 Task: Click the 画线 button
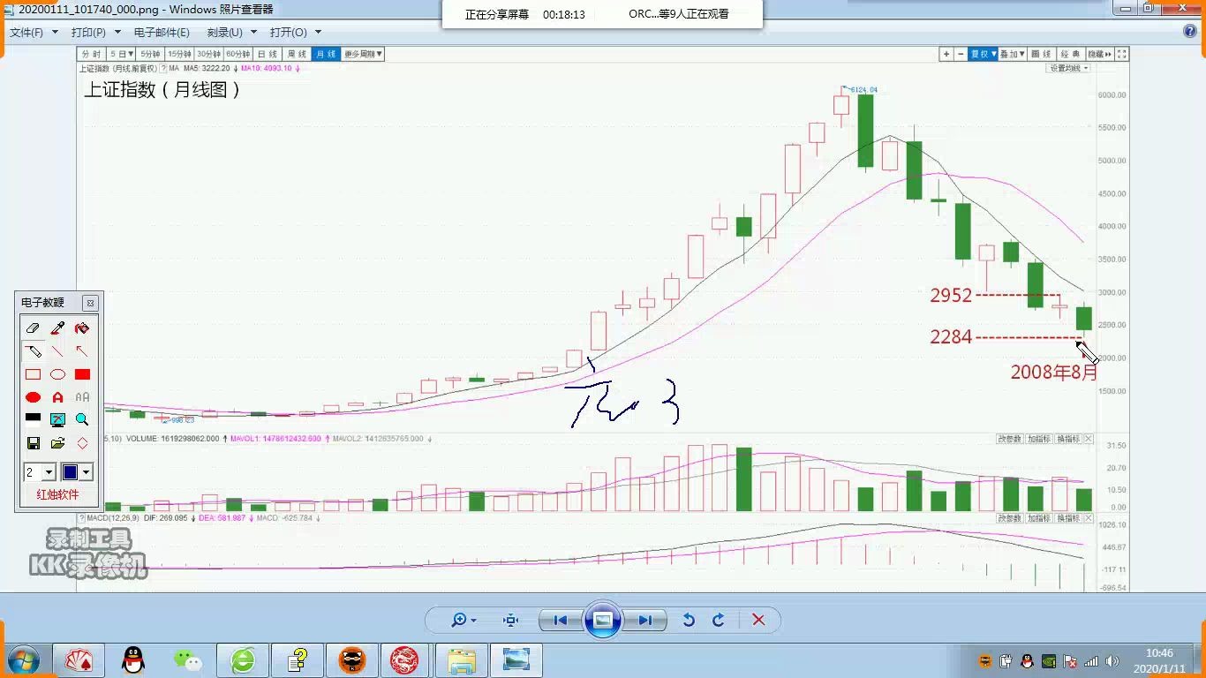pos(1041,54)
